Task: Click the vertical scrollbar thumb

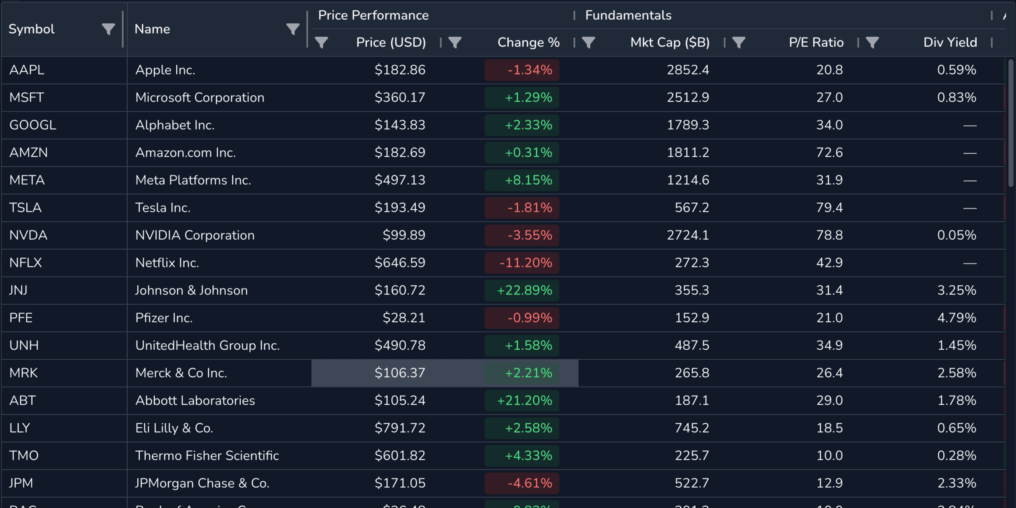Action: click(1011, 123)
